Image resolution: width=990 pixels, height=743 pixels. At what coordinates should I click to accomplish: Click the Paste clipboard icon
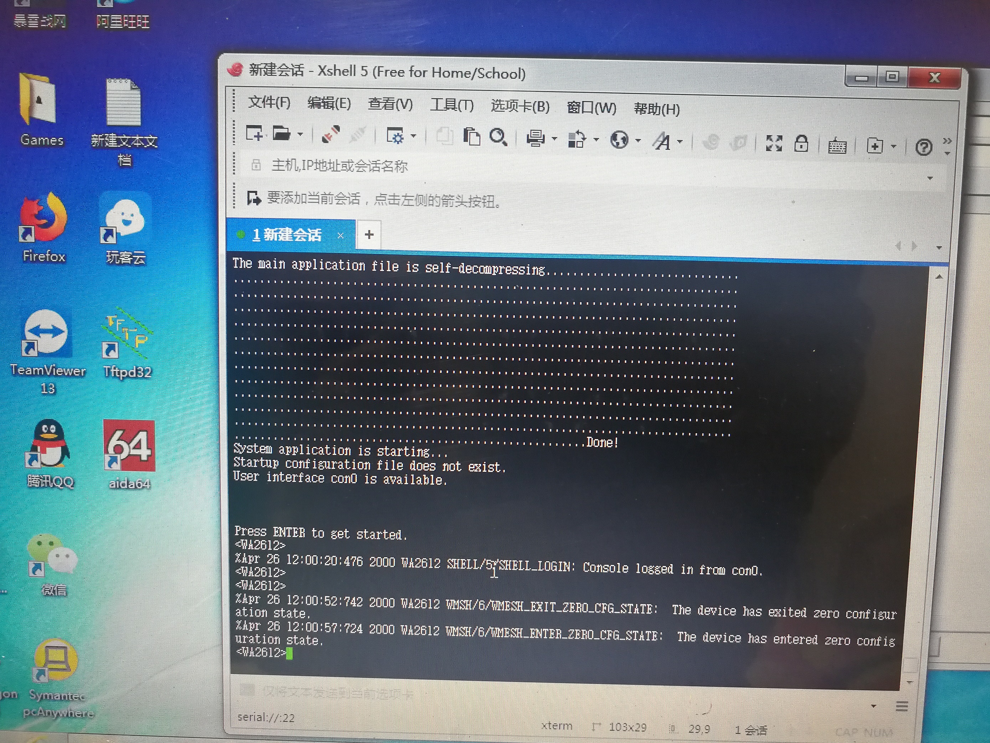[x=472, y=137]
